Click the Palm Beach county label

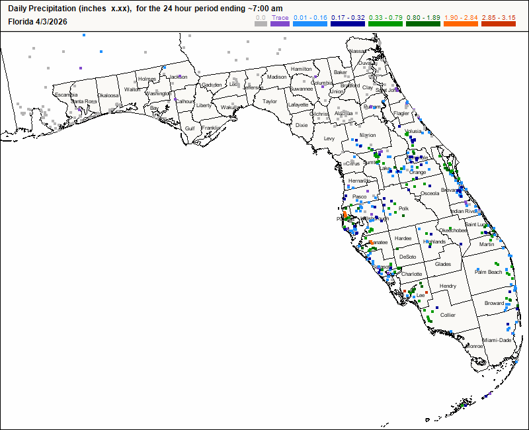pos(489,272)
